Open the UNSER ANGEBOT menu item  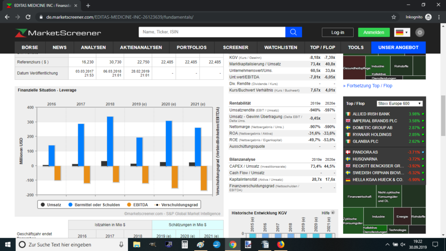[399, 47]
